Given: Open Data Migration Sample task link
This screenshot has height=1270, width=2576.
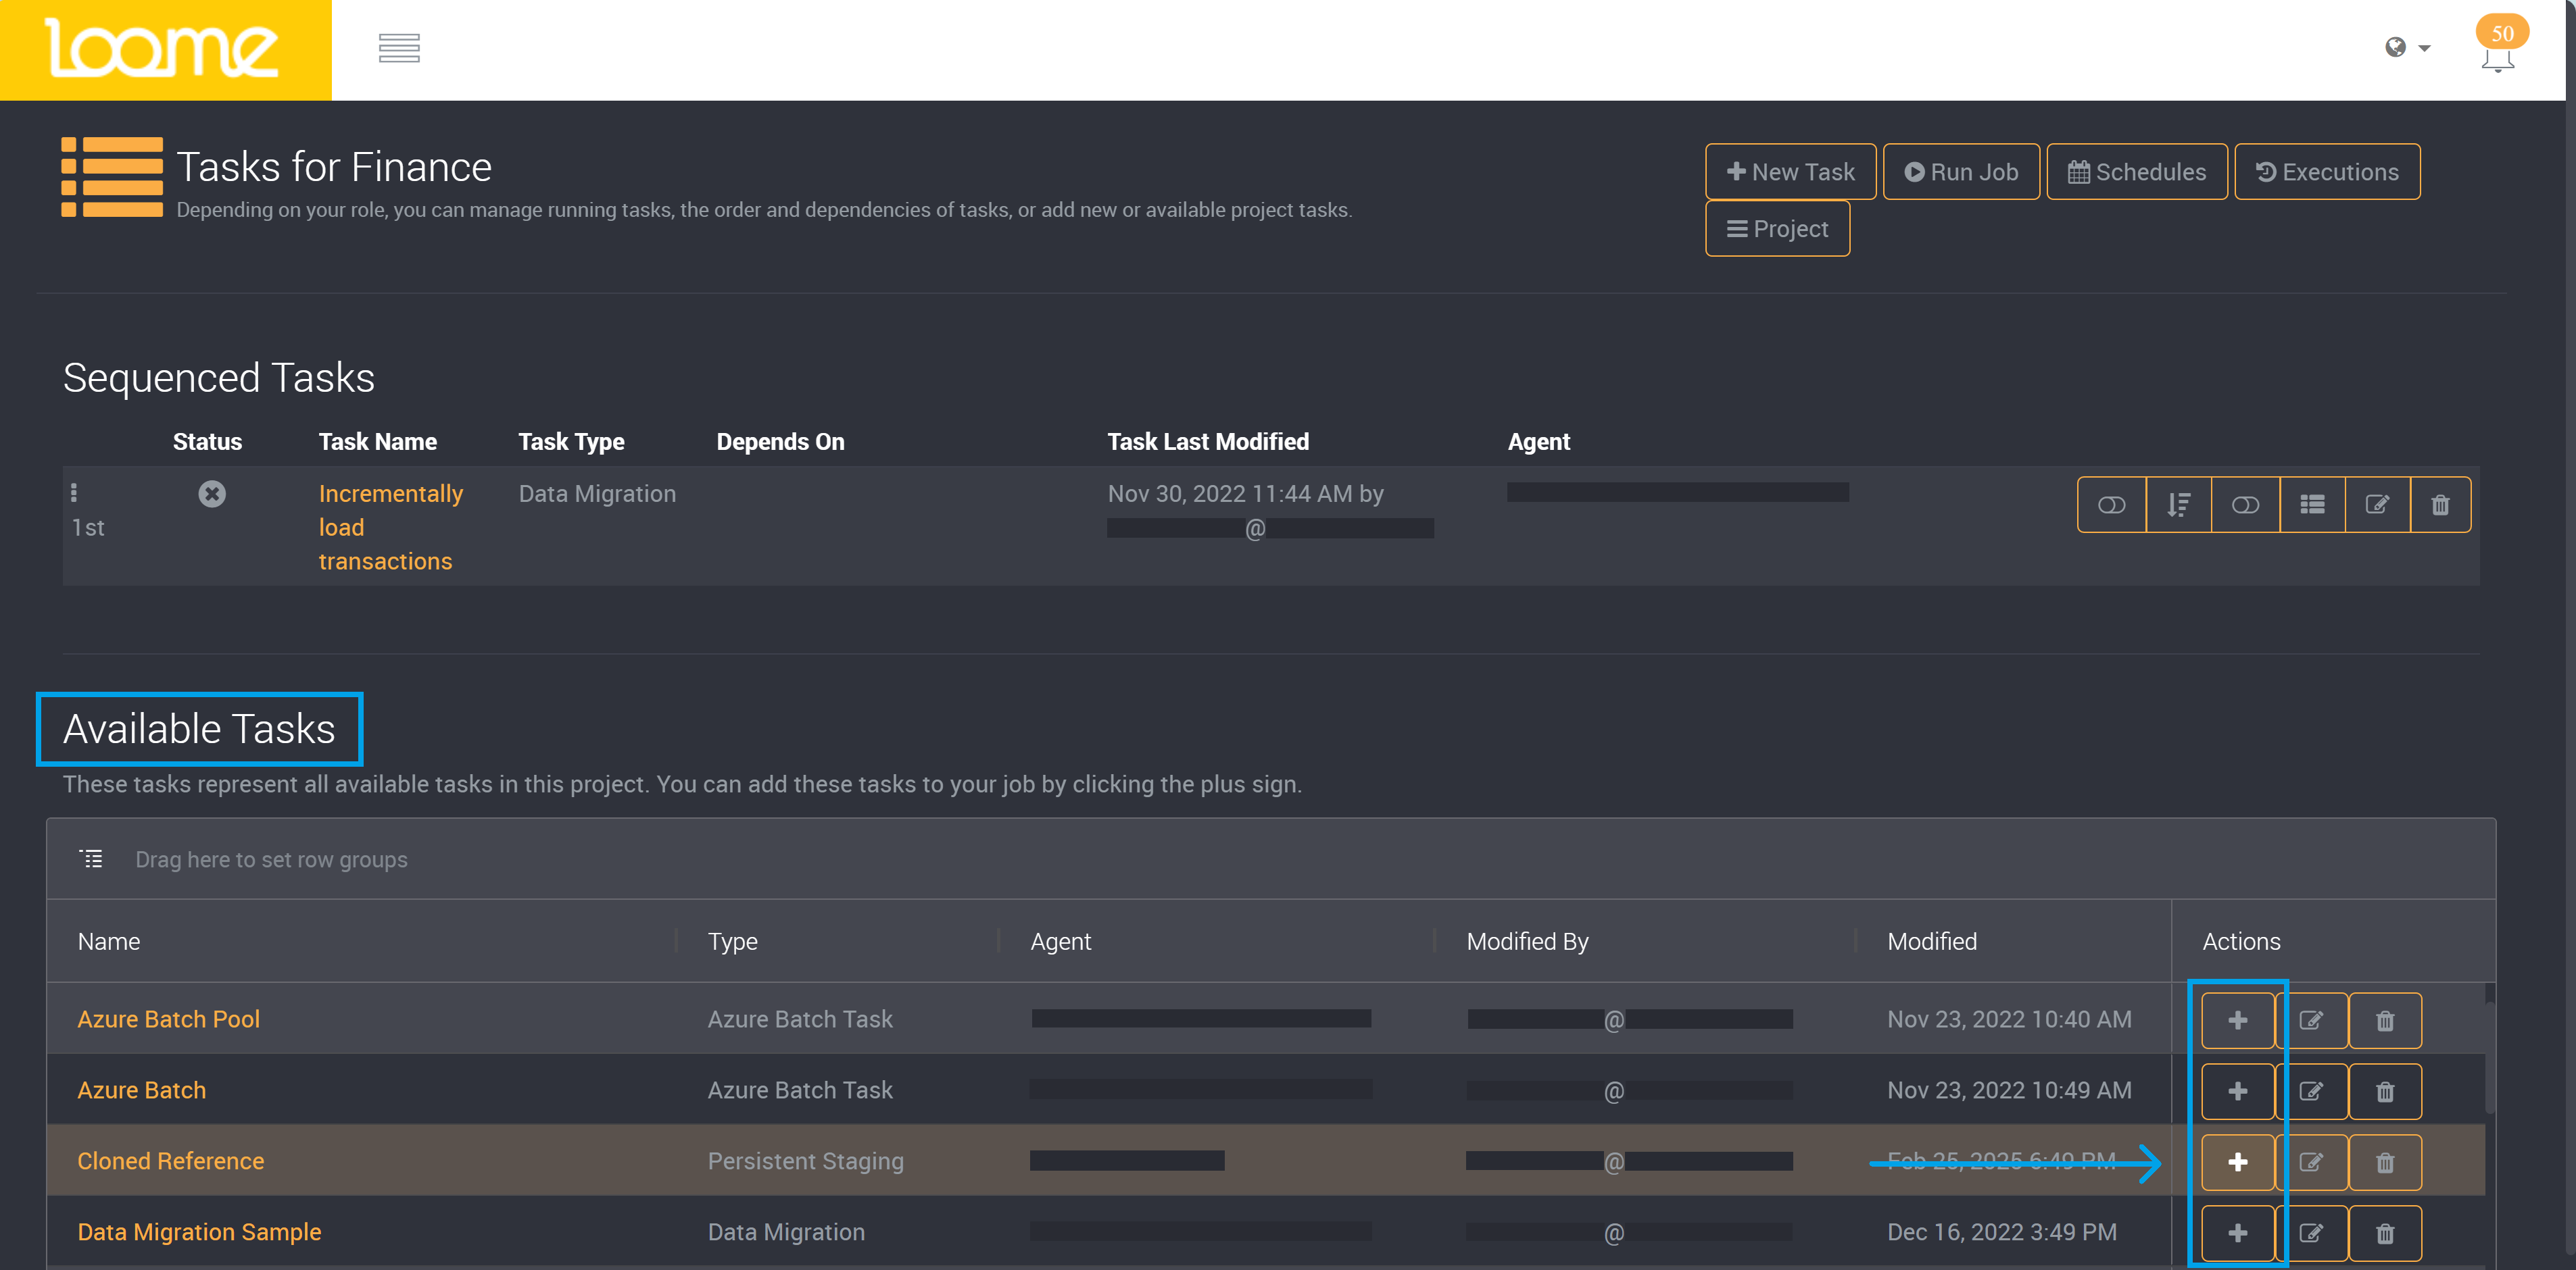Looking at the screenshot, I should tap(199, 1232).
